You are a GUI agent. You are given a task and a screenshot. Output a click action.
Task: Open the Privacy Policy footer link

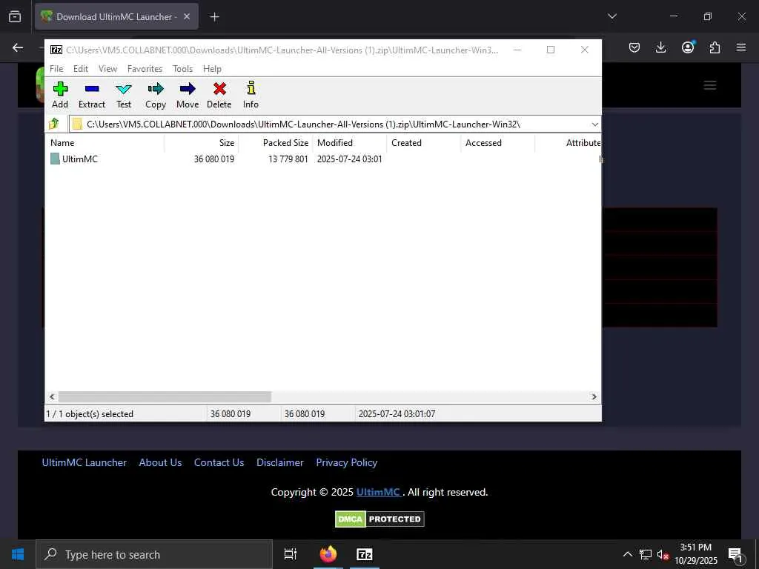tap(347, 462)
